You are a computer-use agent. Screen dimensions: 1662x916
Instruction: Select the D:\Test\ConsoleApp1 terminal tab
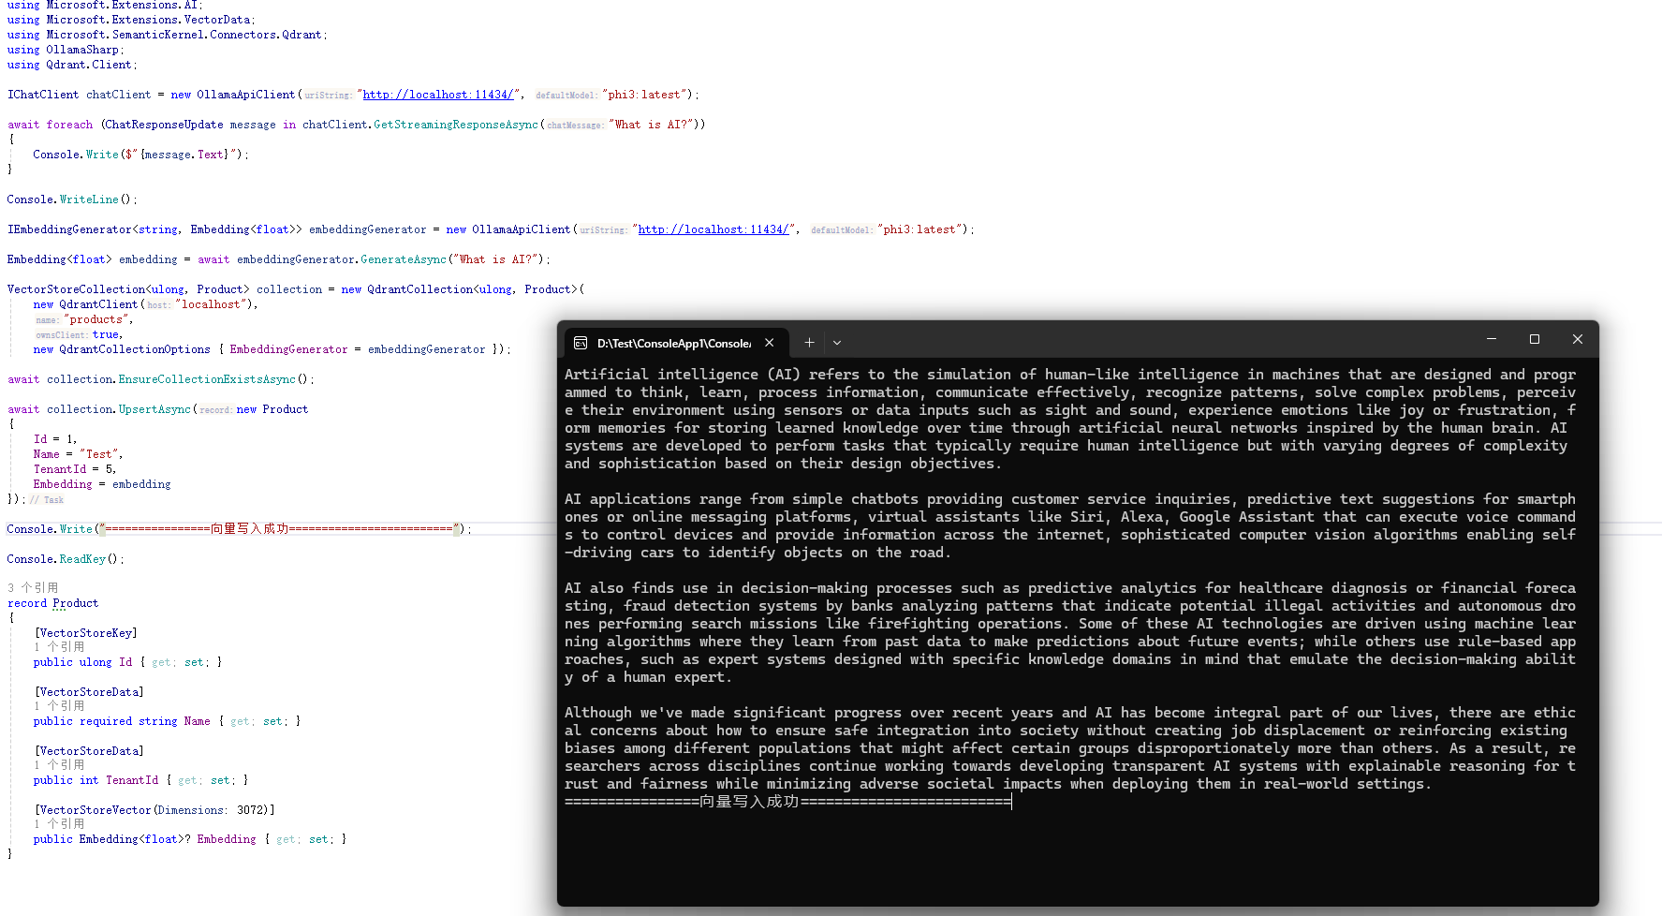click(675, 343)
